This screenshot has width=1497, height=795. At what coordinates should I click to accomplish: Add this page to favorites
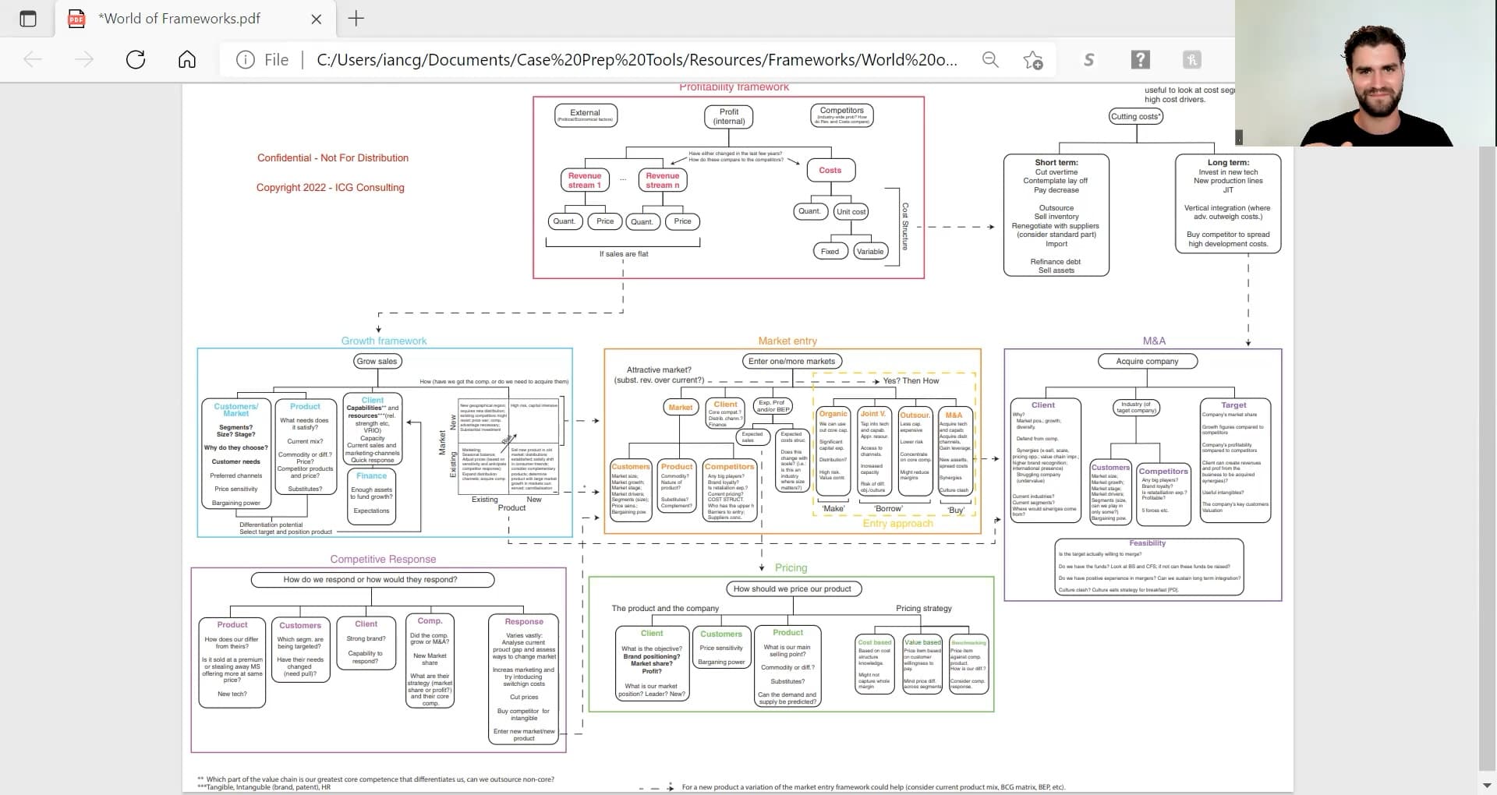click(1033, 60)
